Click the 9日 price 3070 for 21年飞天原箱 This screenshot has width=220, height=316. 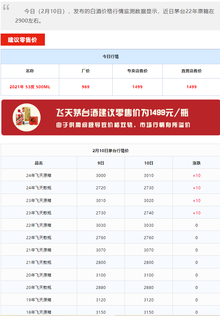101,250
